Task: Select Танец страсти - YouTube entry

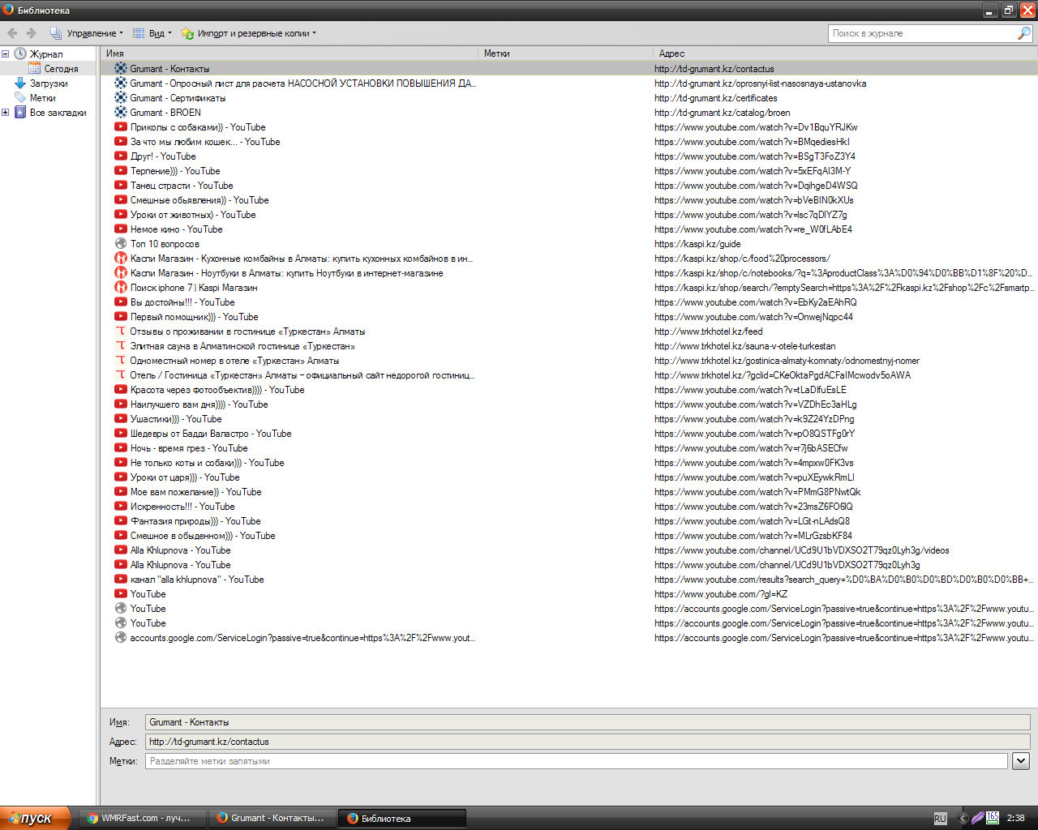Action: point(569,186)
